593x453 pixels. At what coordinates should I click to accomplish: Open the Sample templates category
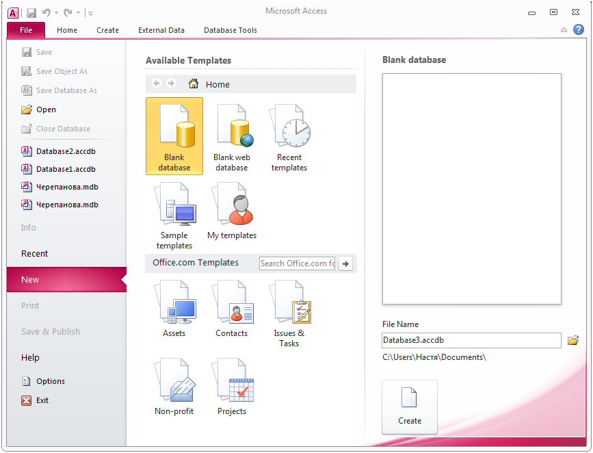click(174, 216)
